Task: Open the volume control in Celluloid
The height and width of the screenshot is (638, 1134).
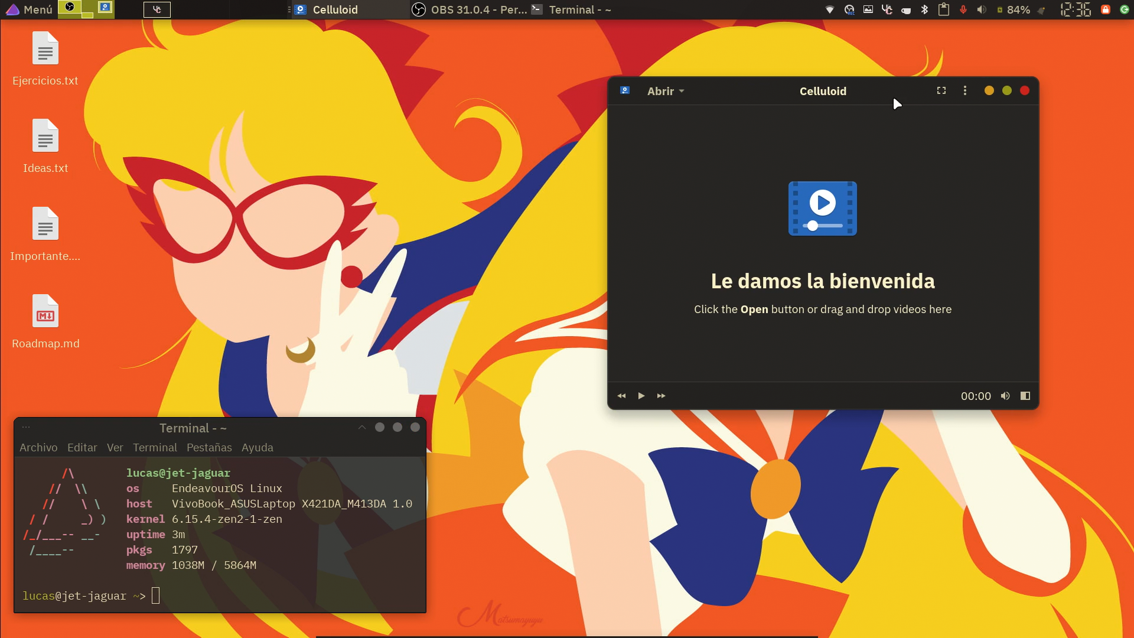Action: (x=1005, y=396)
